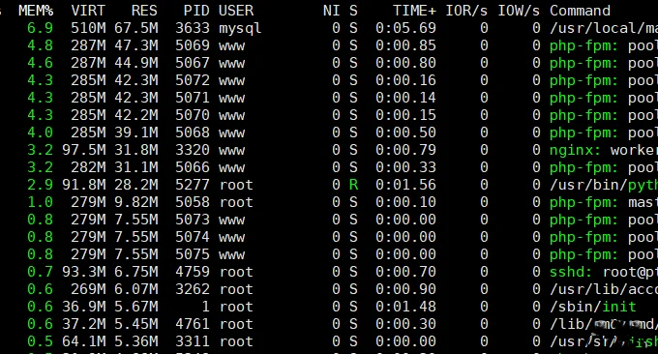Viewport: 658px width, 354px height.
Task: Click the IOW/s column header
Action: tap(519, 11)
